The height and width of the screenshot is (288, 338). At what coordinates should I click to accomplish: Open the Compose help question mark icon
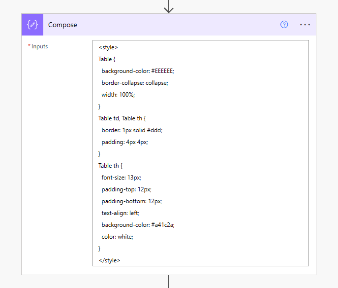point(284,25)
